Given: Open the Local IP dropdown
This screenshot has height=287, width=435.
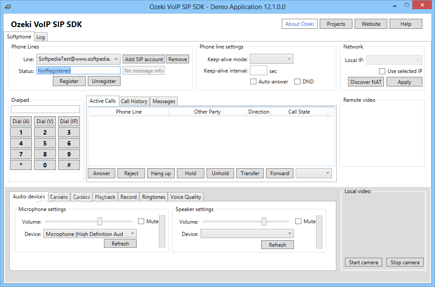Looking at the screenshot, I should 394,60.
